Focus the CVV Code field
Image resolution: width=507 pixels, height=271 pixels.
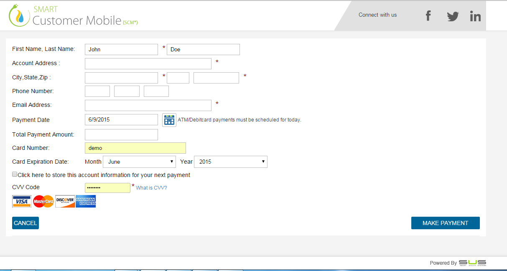[x=107, y=188]
